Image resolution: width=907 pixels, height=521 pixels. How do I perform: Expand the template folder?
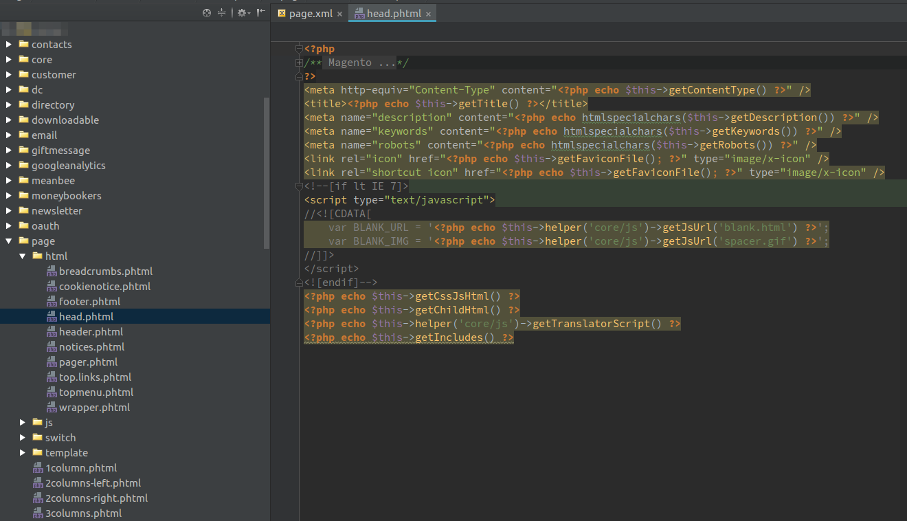coord(22,452)
